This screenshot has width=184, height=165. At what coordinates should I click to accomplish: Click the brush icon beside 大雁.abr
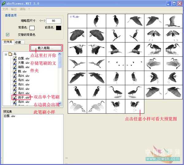pos(15,62)
